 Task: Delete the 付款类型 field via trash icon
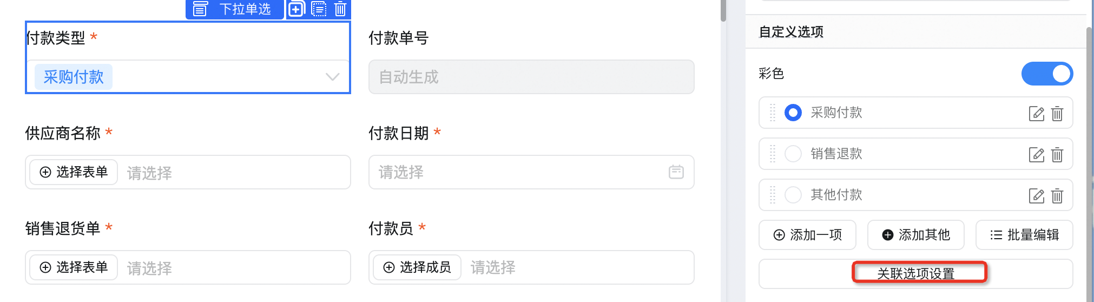340,9
